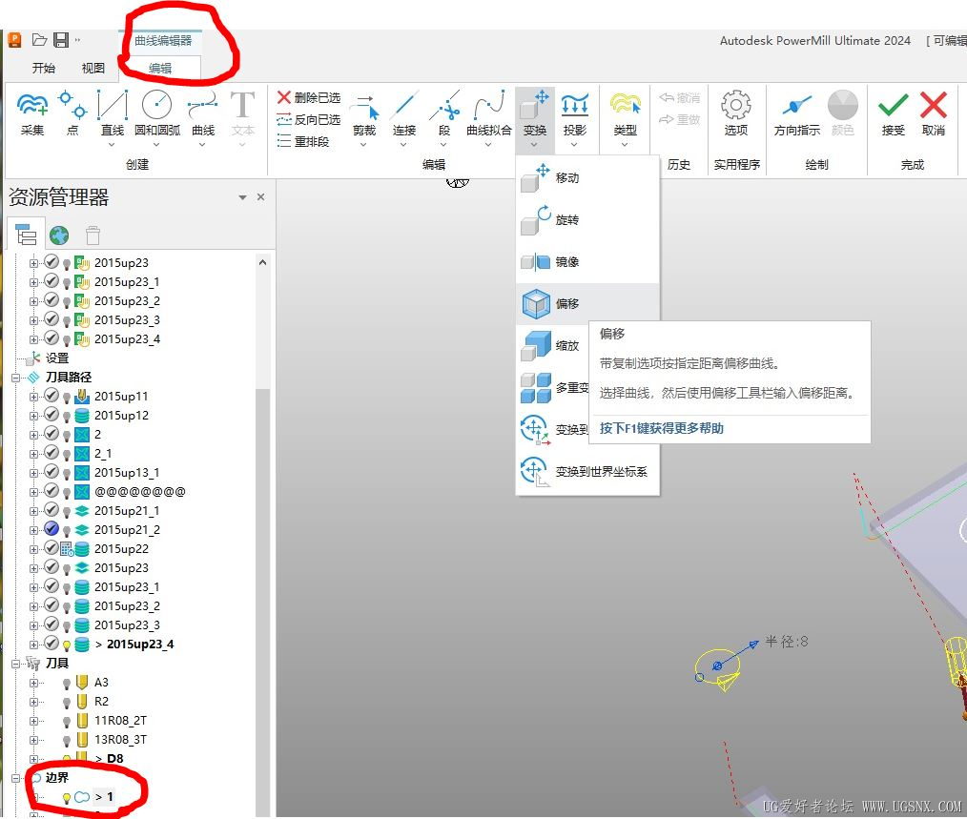This screenshot has width=967, height=819.
Task: Choose 偏移 (Offset) from transform menu
Action: 587,304
